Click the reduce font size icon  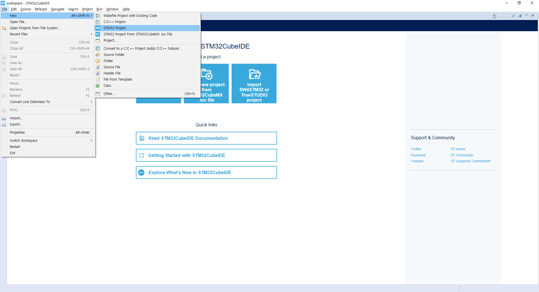click(513, 16)
